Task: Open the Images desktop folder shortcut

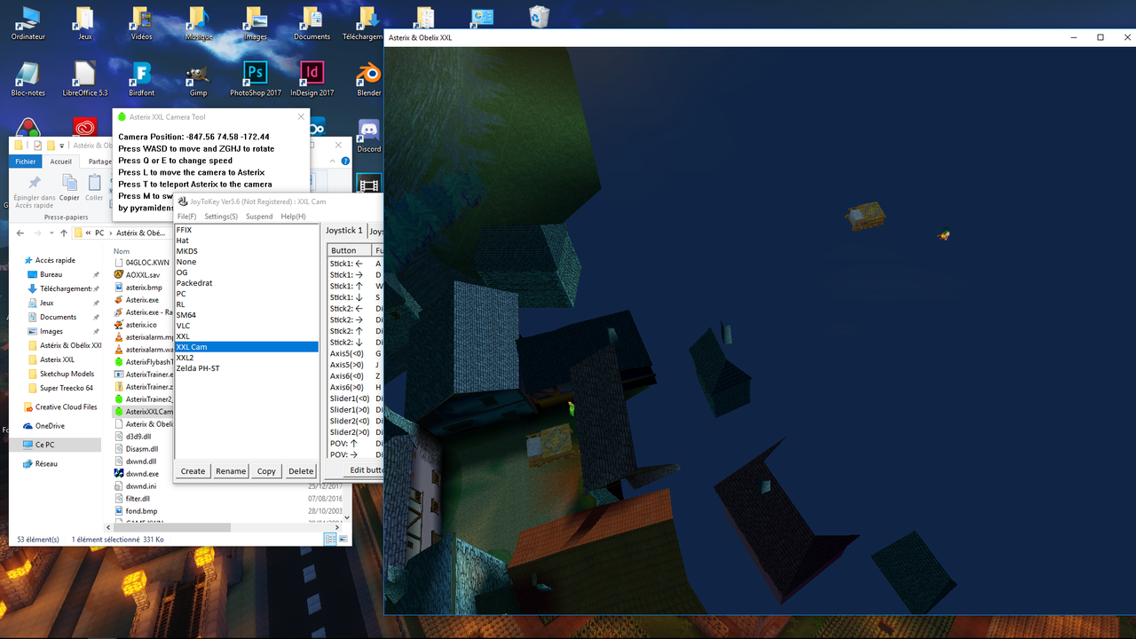Action: pyautogui.click(x=255, y=23)
